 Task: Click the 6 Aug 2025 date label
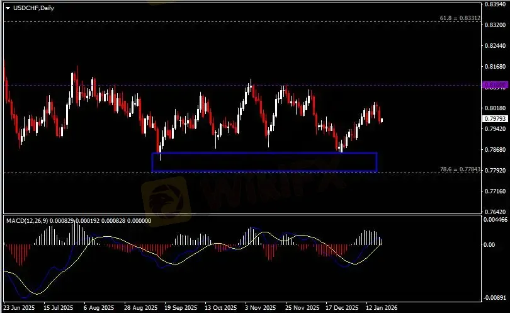click(x=99, y=307)
